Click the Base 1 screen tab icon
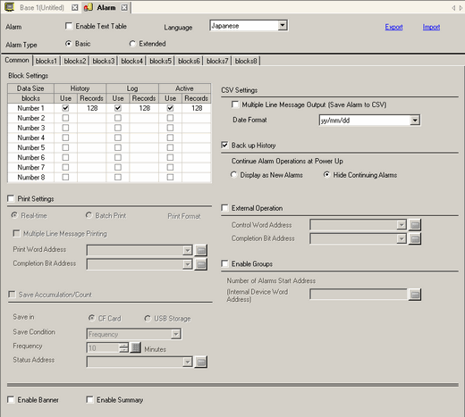The width and height of the screenshot is (465, 417). click(x=10, y=7)
